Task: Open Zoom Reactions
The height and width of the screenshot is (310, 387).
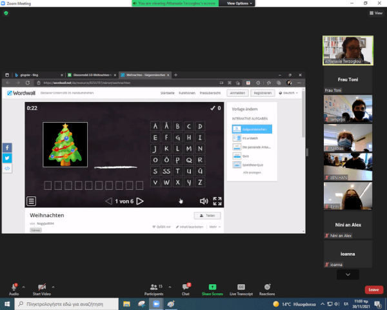Action: pos(267,289)
